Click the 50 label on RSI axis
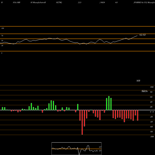155x155 pixels. [x=2, y=41]
